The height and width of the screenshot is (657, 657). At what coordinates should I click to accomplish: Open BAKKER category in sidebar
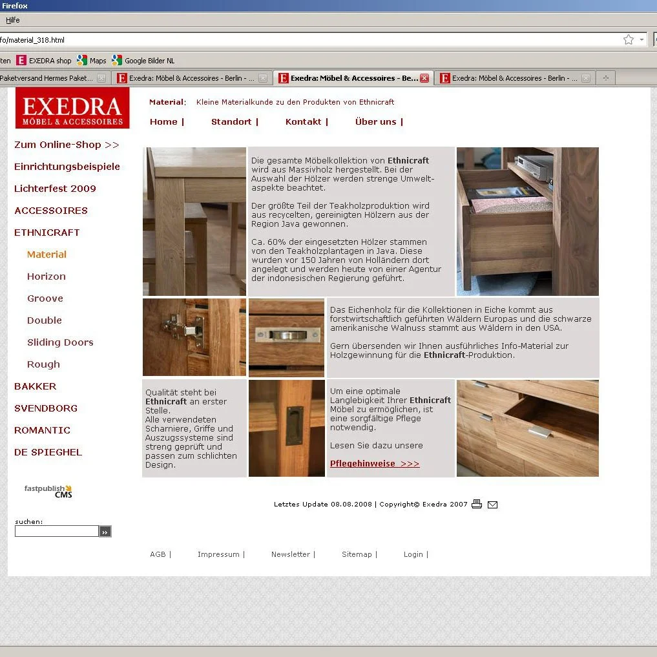[35, 386]
